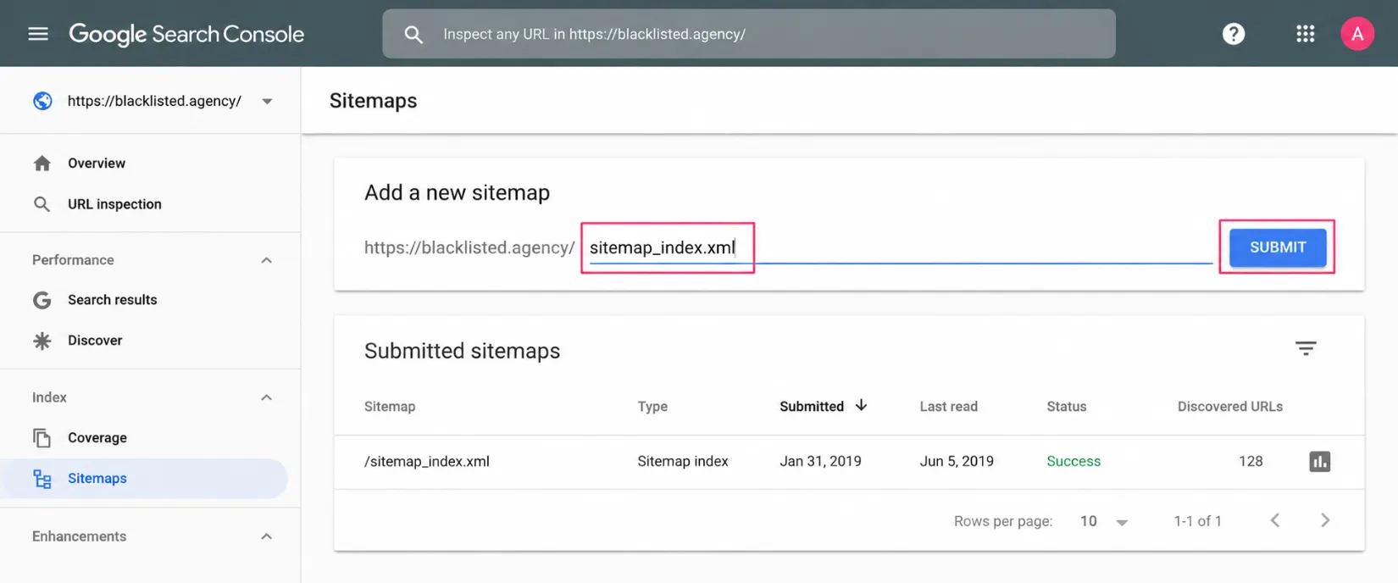Screen dimensions: 1398x583
Task: Open the Help question mark icon
Action: pyautogui.click(x=1234, y=34)
